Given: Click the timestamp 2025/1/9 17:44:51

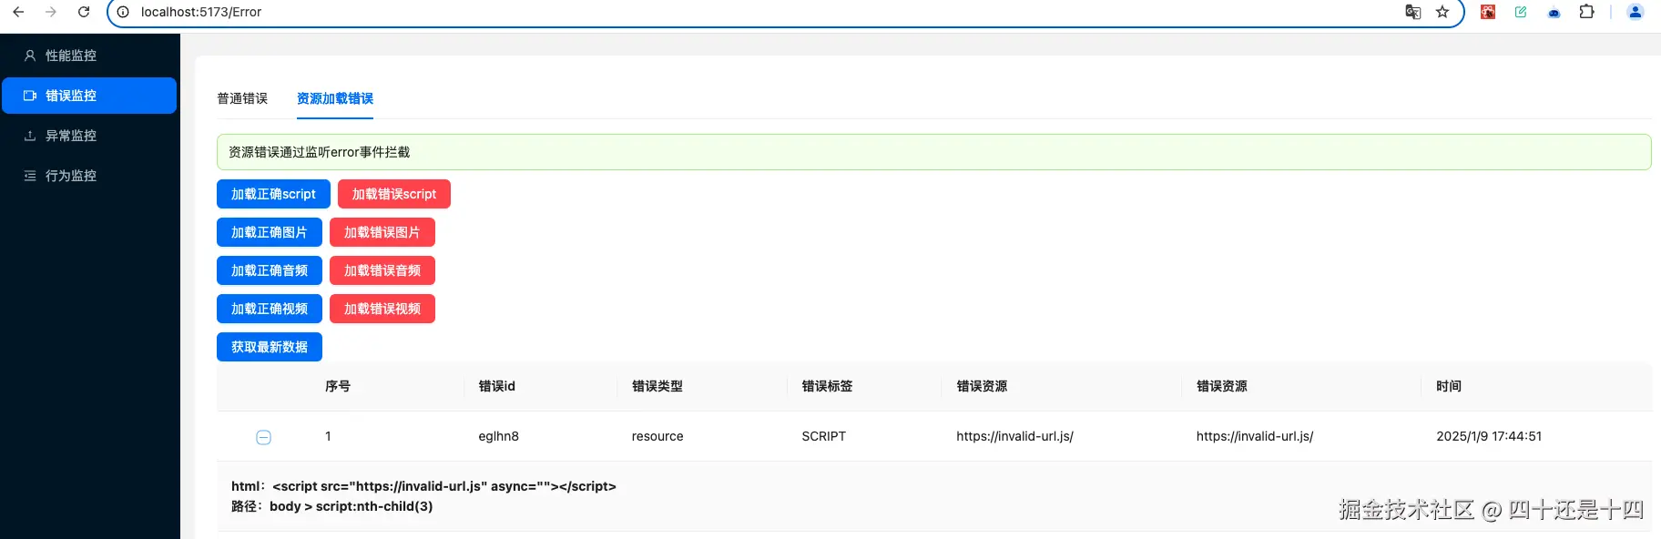Looking at the screenshot, I should (x=1490, y=436).
